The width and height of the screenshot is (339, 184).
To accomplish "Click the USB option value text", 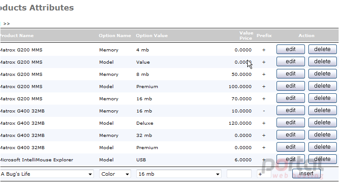I will click(141, 160).
